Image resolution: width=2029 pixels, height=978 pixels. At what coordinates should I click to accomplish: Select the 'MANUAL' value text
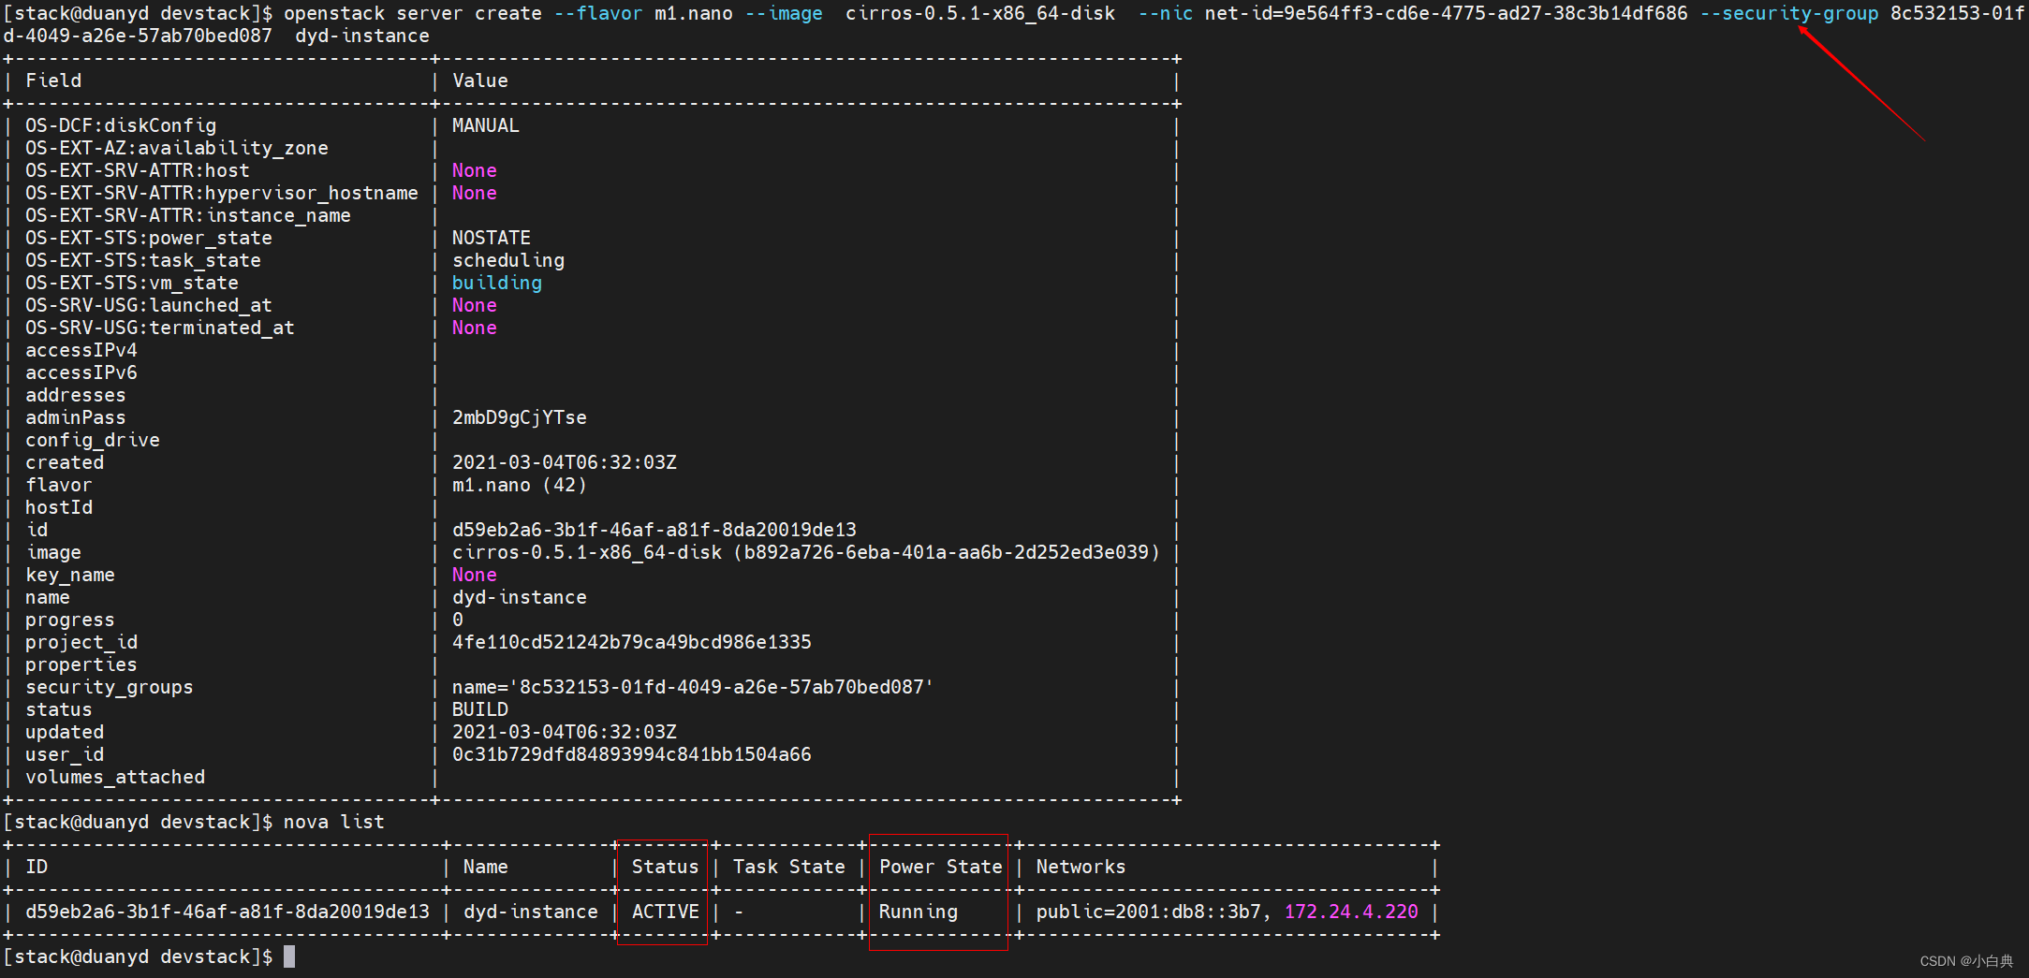(x=485, y=125)
